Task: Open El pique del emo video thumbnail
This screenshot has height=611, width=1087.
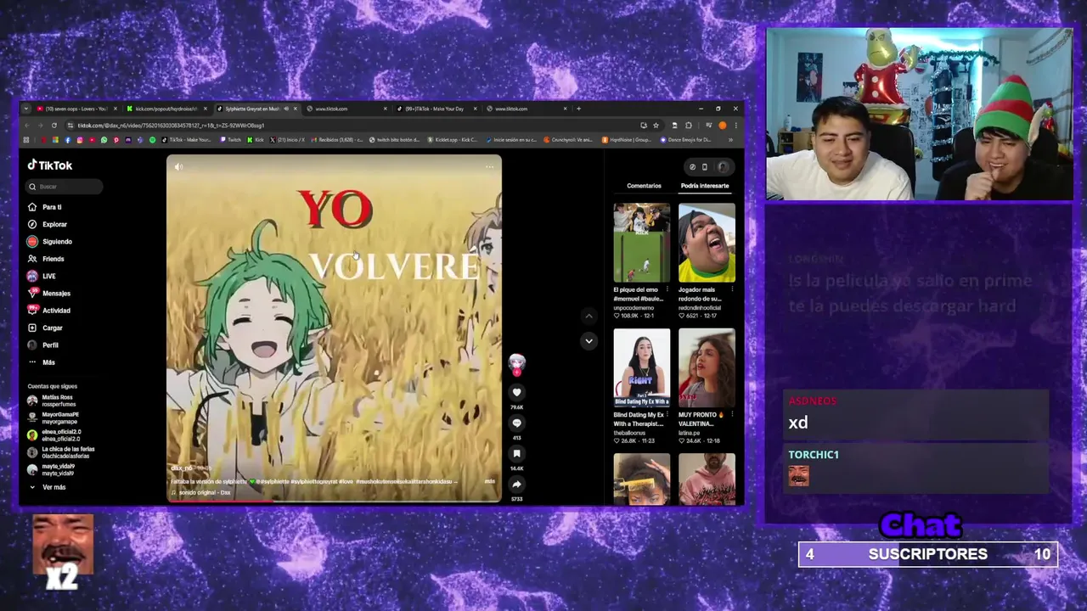Action: pos(642,243)
